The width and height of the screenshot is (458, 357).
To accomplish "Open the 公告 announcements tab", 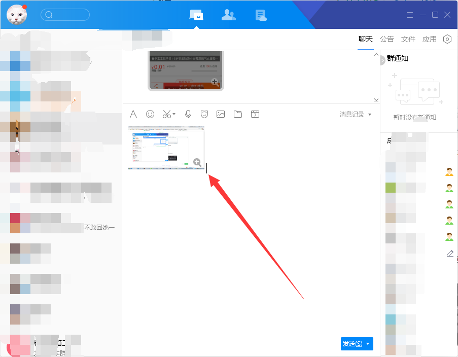I will coord(386,39).
